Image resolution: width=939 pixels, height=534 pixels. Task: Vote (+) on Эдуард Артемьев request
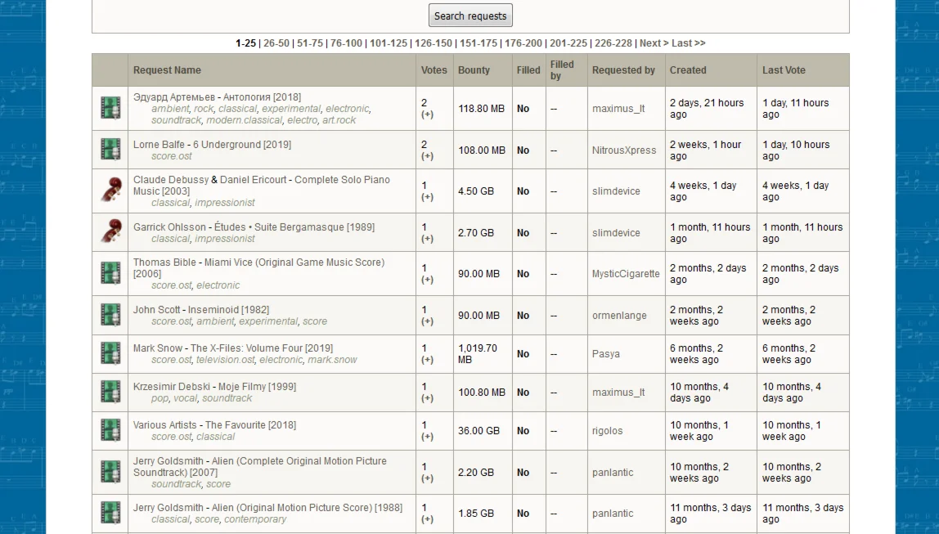pos(427,114)
